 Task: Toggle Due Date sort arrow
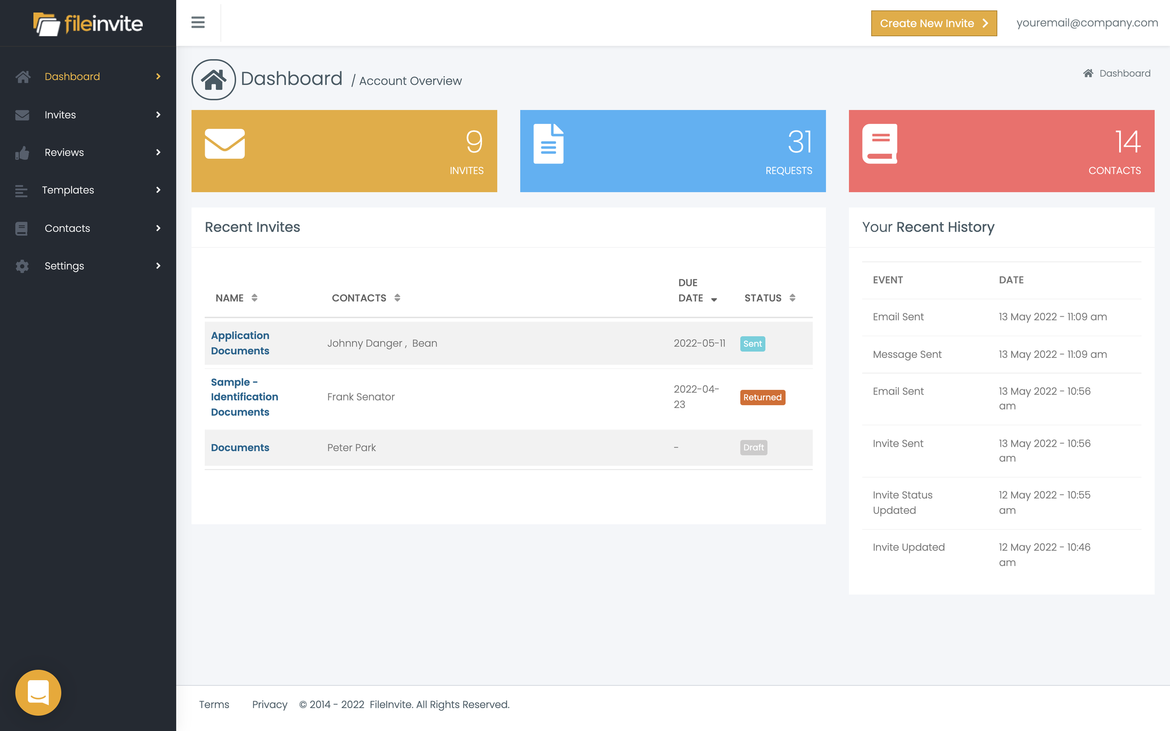tap(714, 300)
